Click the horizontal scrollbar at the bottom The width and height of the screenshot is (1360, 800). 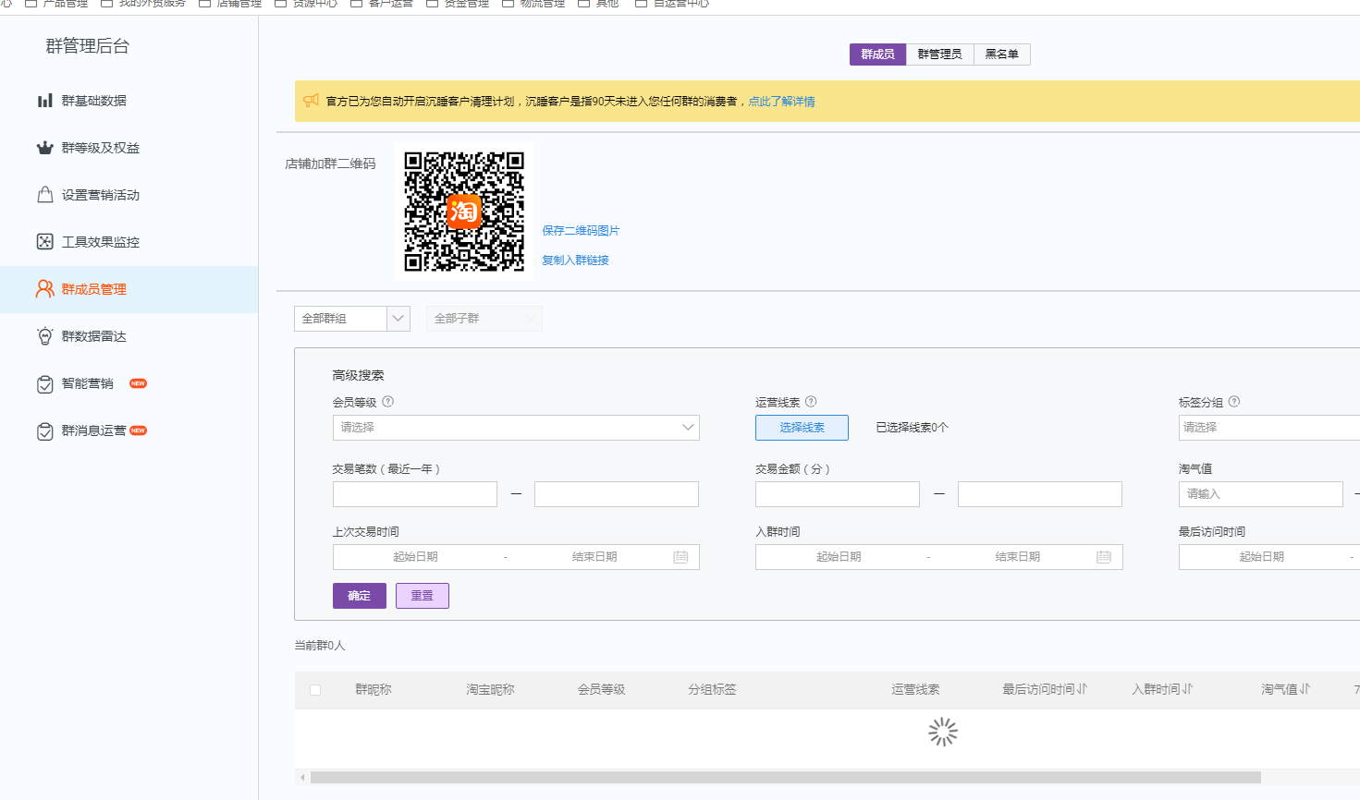click(x=785, y=778)
